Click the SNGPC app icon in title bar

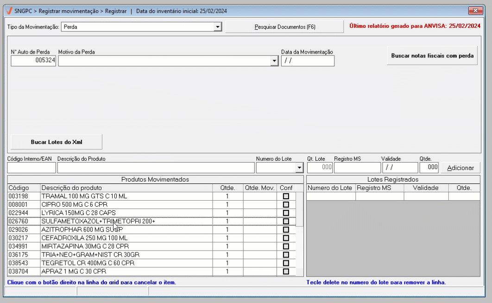pos(8,11)
